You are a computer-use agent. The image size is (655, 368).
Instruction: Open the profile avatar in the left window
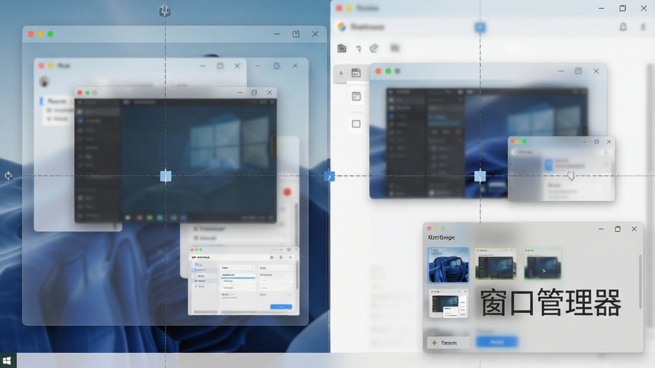click(44, 81)
